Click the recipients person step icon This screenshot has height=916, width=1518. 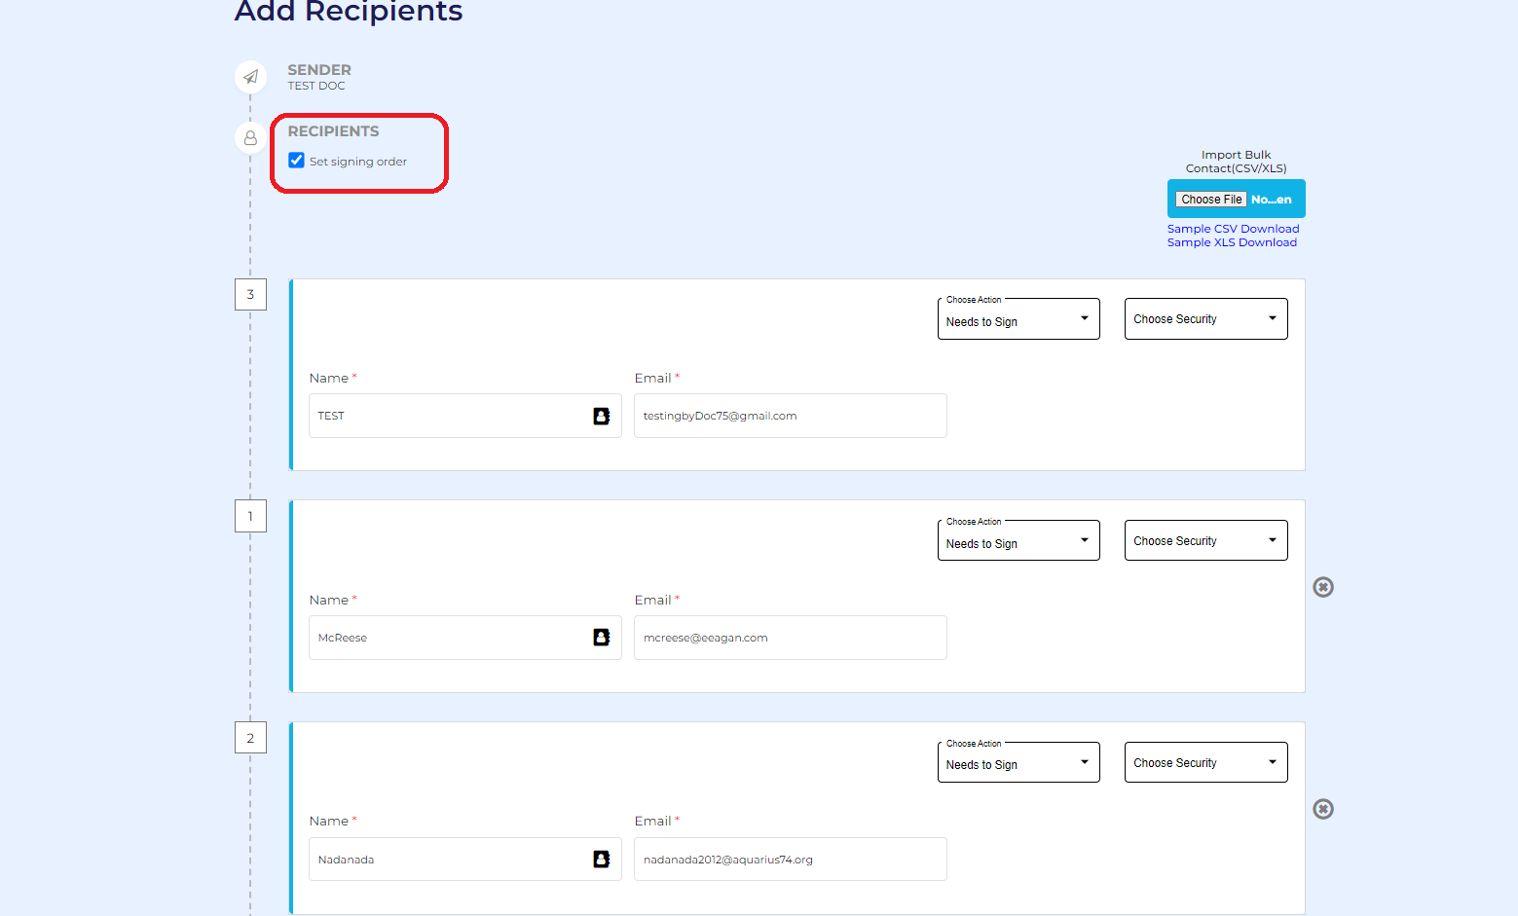250,138
